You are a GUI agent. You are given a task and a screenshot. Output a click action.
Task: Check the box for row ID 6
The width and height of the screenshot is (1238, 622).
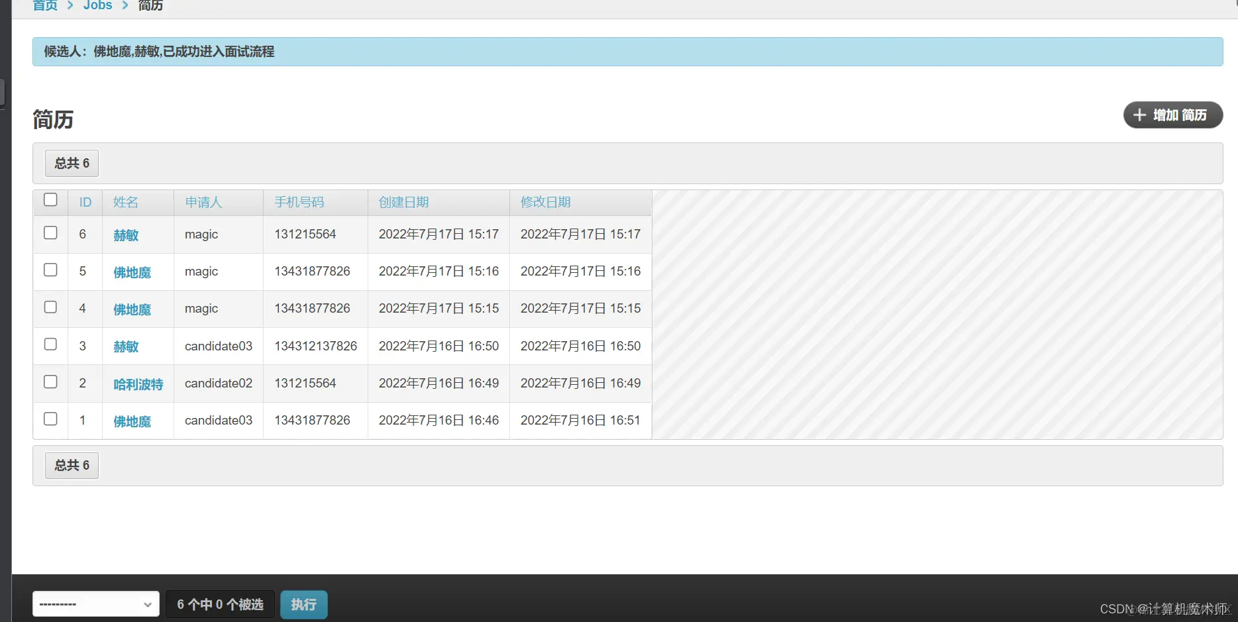point(50,233)
